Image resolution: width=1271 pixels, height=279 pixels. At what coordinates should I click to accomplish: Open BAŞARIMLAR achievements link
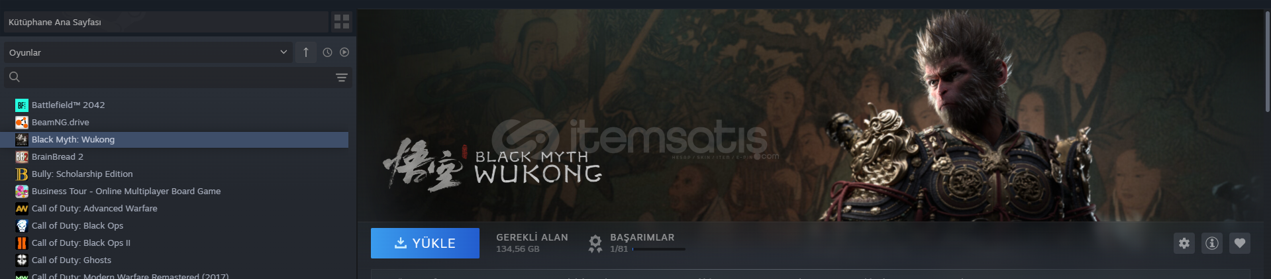pyautogui.click(x=642, y=237)
